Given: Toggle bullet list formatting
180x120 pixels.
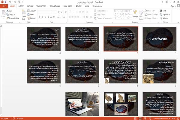Looking at the screenshot, I should coord(70,12).
